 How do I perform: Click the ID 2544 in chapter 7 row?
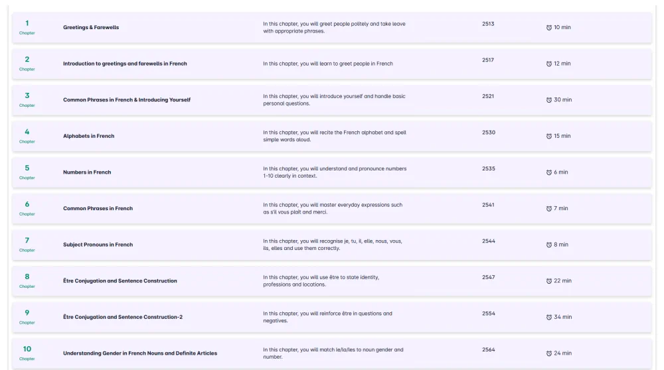pyautogui.click(x=488, y=241)
